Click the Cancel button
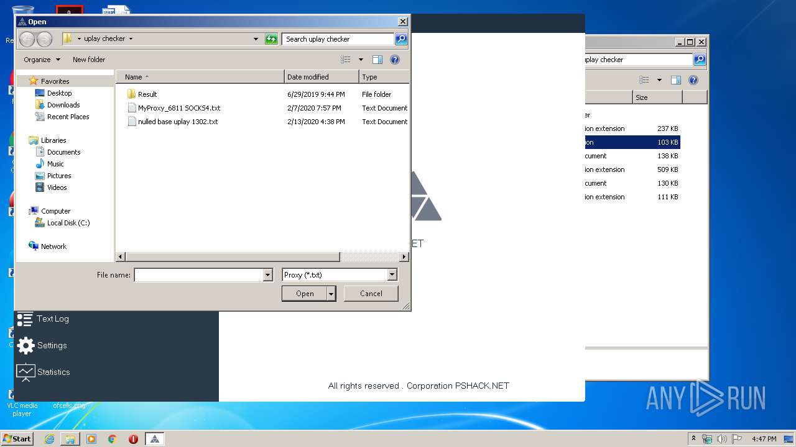Screen dimensions: 796x447 (371, 294)
